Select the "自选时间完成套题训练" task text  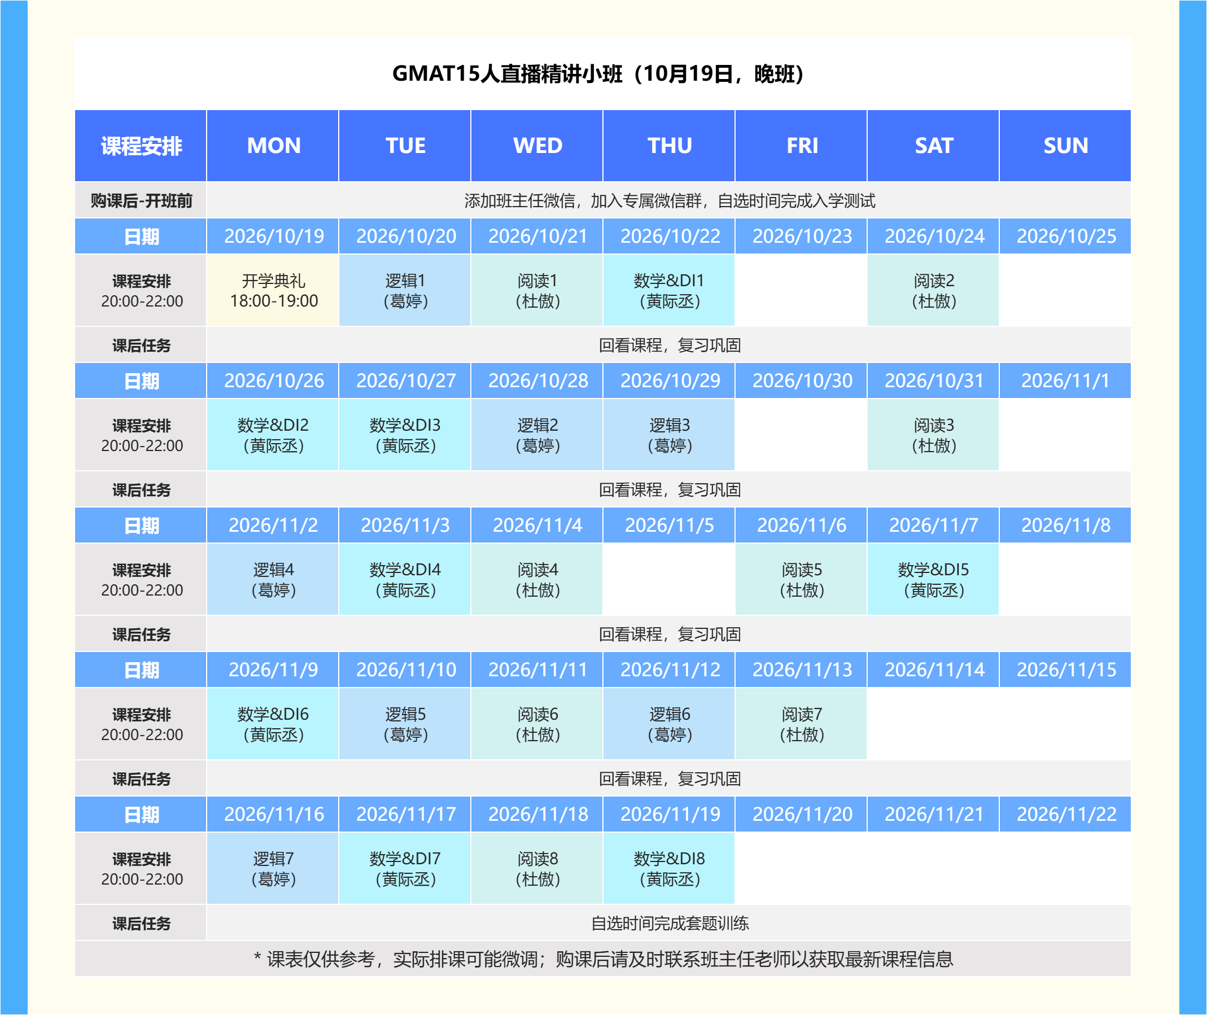click(x=670, y=923)
